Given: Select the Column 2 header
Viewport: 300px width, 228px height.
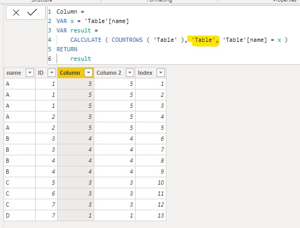Looking at the screenshot, I should [115, 73].
